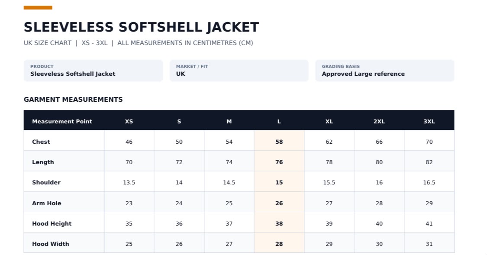Image resolution: width=487 pixels, height=255 pixels.
Task: Click the Grading Basis Approved Large reference card
Action: [x=385, y=71]
